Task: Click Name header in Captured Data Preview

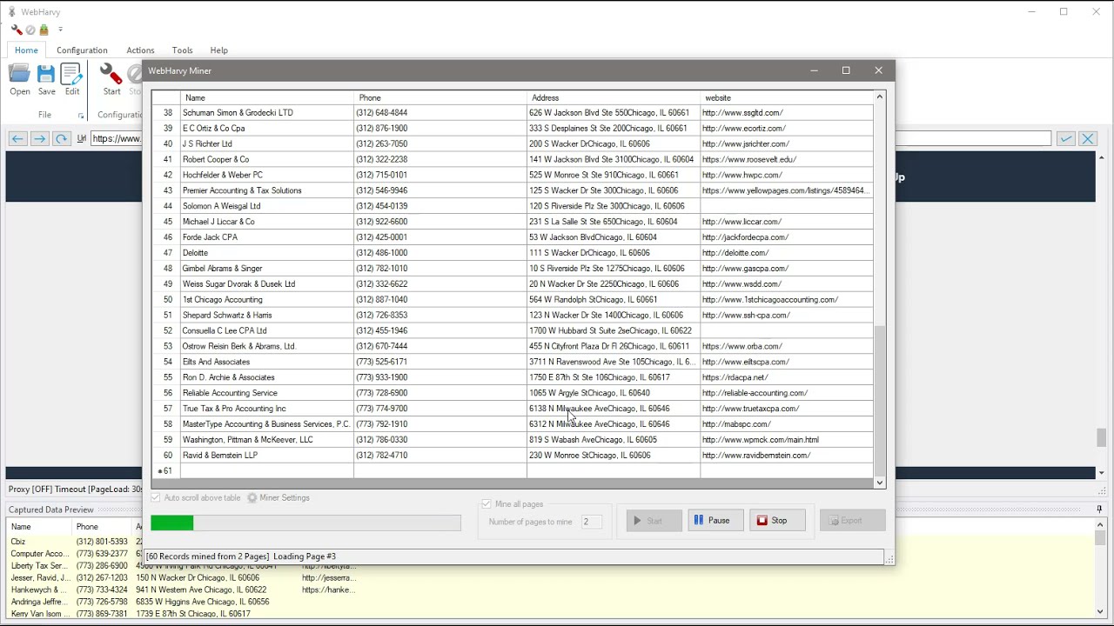Action: click(39, 527)
